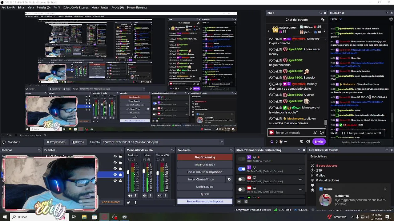Start recording with Iniciar Grabación

205,165
